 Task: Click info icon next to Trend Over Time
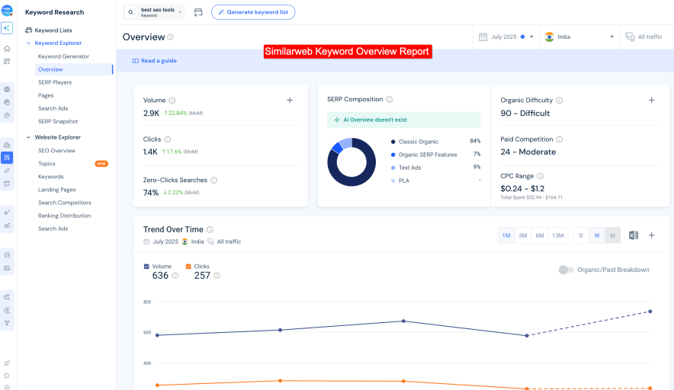(210, 230)
